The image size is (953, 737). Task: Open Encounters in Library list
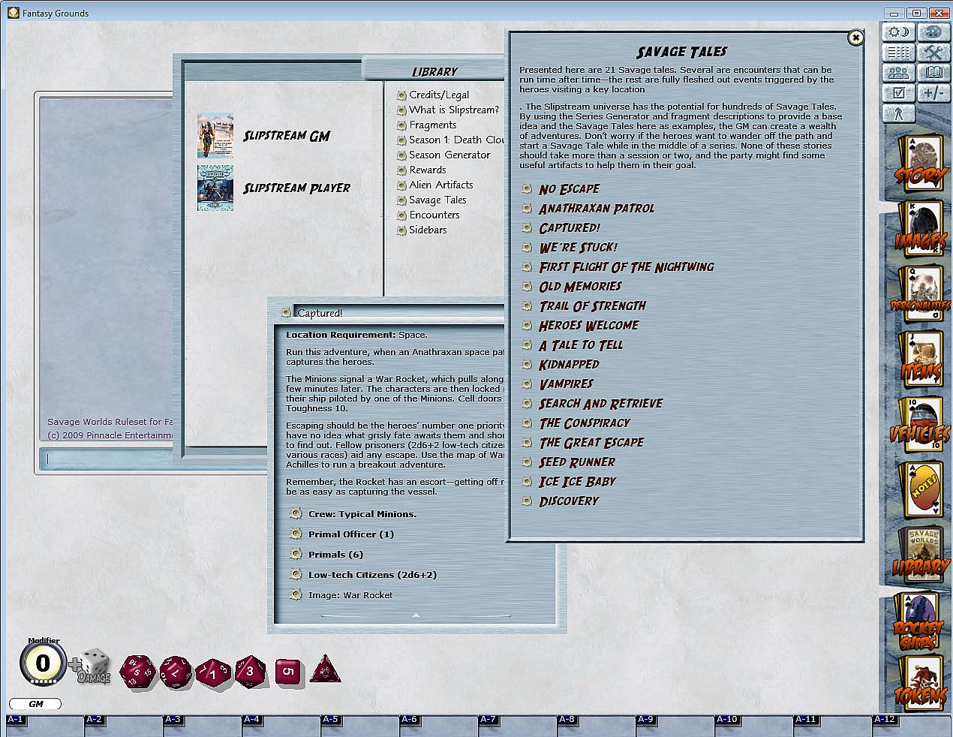click(x=434, y=215)
